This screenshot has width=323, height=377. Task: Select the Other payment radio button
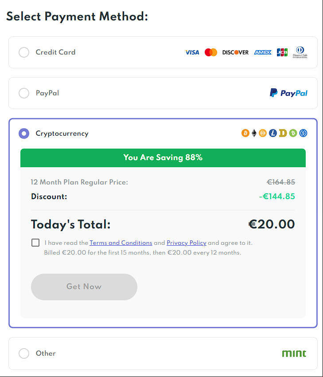pyautogui.click(x=24, y=353)
